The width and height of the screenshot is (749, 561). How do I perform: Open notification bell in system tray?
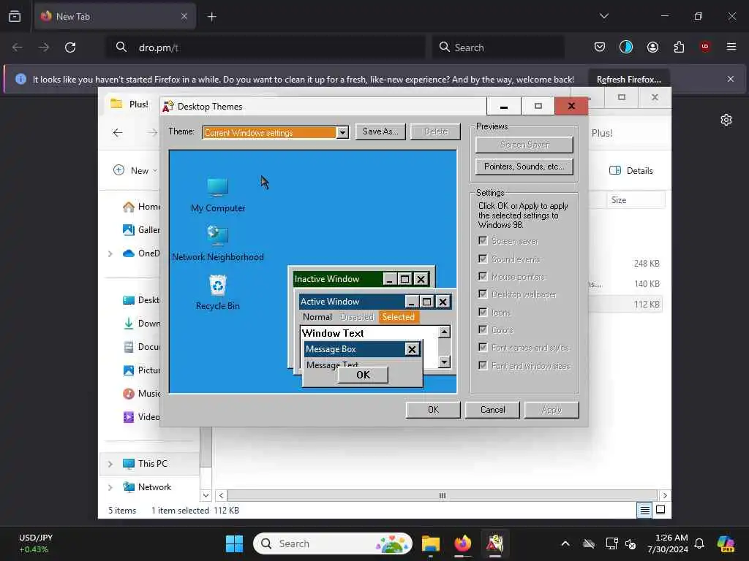[x=699, y=543]
